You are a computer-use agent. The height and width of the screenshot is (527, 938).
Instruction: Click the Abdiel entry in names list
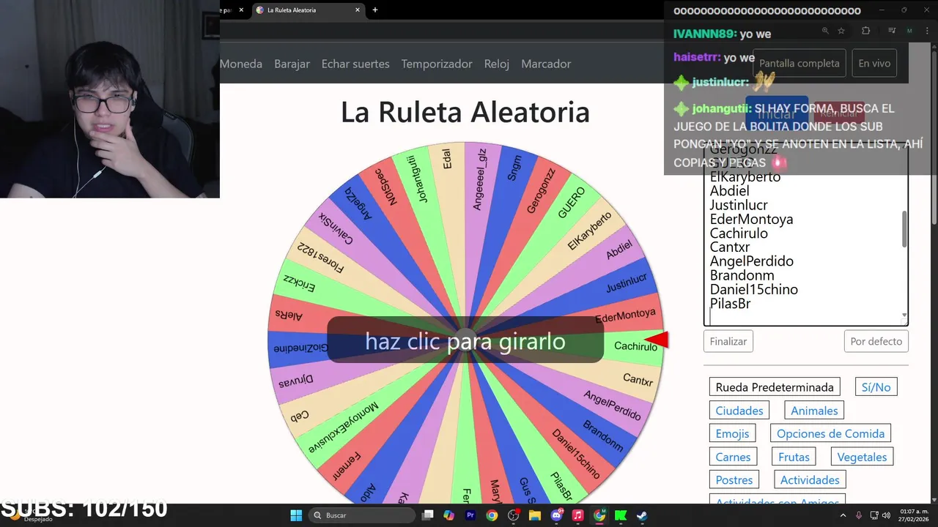coord(729,190)
